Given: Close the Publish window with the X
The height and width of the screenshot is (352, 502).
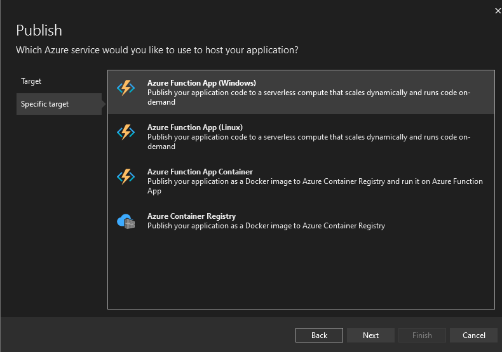Looking at the screenshot, I should pos(497,11).
